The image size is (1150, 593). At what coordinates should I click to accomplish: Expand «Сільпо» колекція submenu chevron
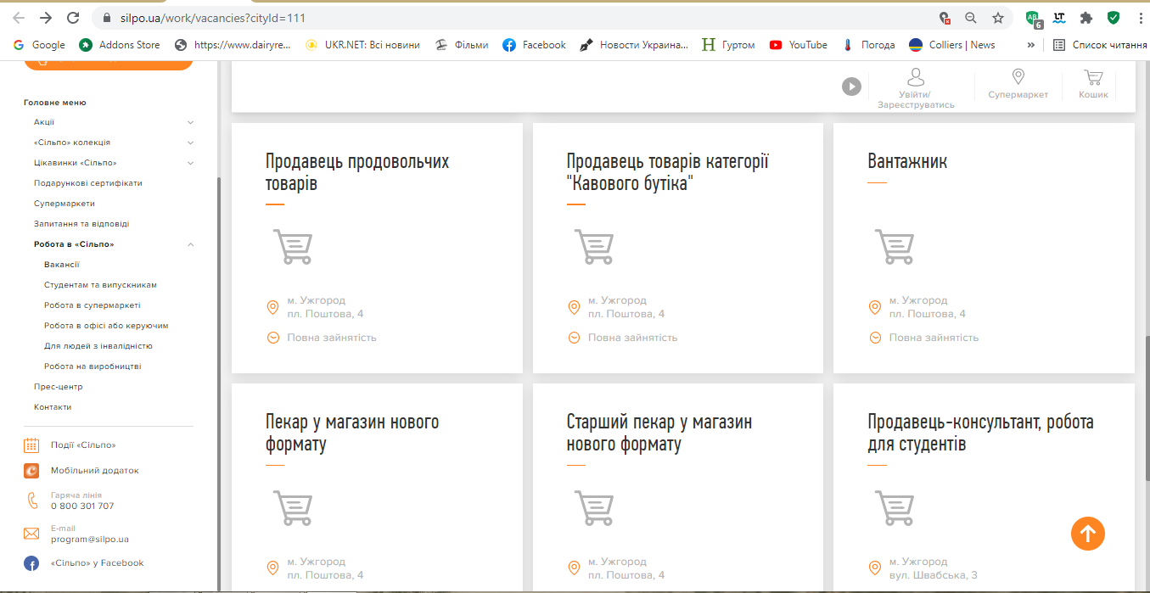[x=190, y=143]
